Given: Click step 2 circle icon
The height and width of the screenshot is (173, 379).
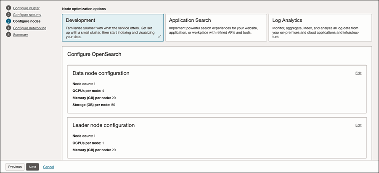Looking at the screenshot, I should tap(9, 15).
